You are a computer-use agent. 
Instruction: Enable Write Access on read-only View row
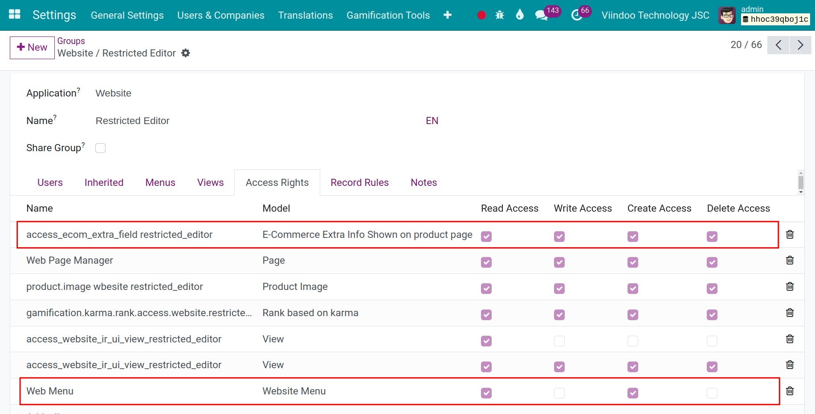[559, 341]
